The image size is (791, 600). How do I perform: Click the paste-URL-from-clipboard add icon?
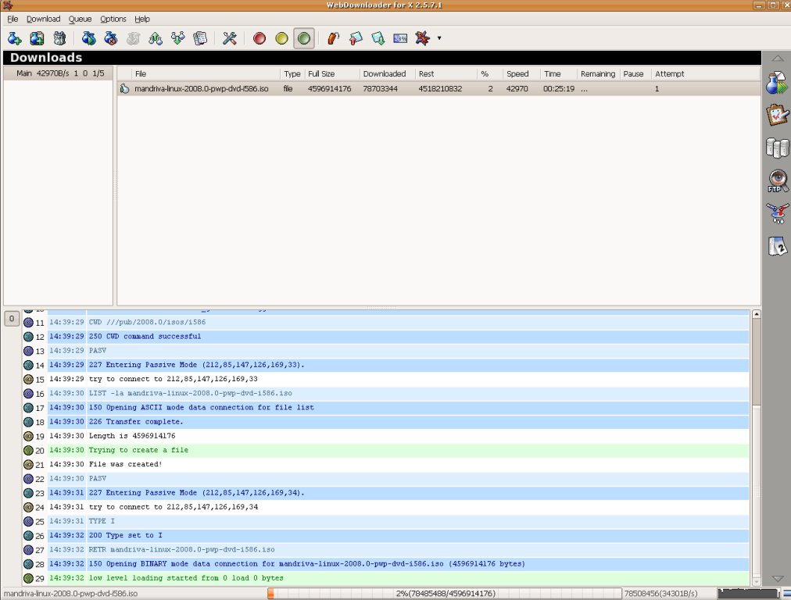point(37,38)
